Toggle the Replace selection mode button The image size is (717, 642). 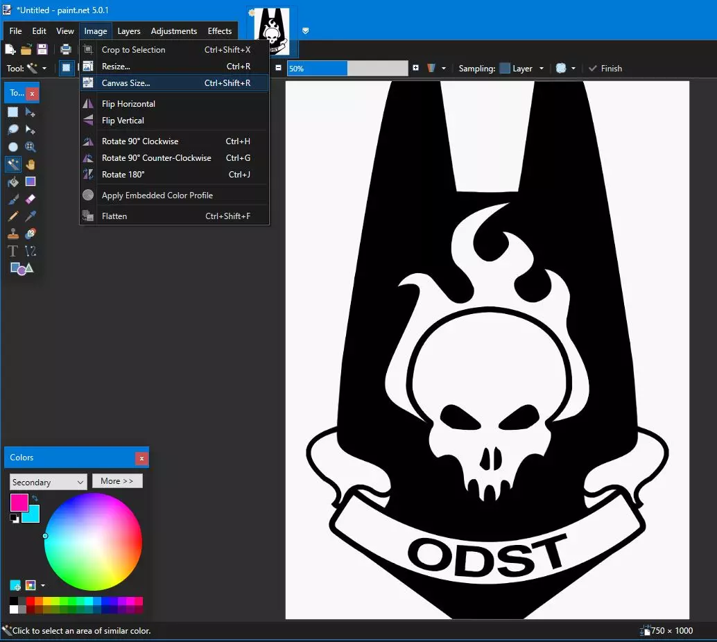point(66,68)
